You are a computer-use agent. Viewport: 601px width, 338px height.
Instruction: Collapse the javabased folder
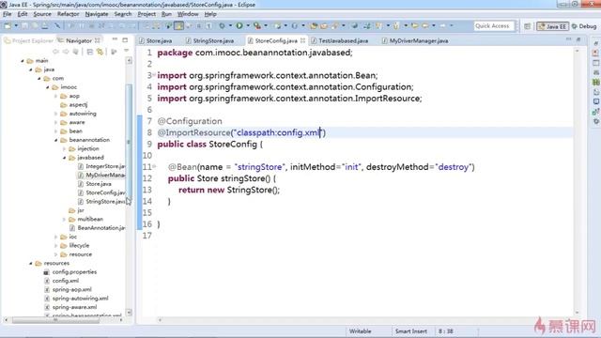[65, 158]
